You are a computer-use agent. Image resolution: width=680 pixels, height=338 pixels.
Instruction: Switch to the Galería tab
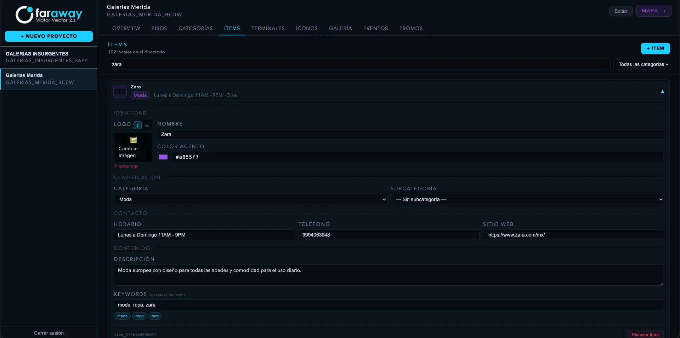coord(340,28)
